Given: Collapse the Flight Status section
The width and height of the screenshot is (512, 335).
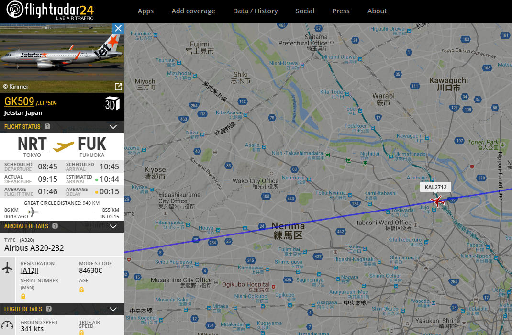Looking at the screenshot, I should [x=113, y=127].
